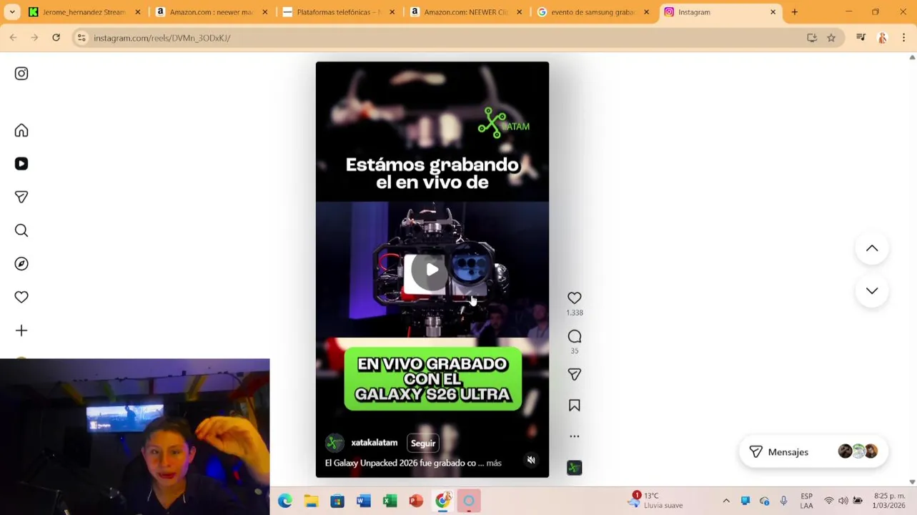Viewport: 917px width, 515px height.
Task: Open Microsoft Edge from taskbar
Action: pos(285,501)
